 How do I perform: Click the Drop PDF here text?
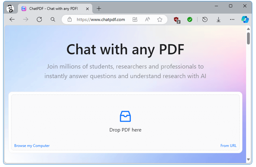[125, 130]
